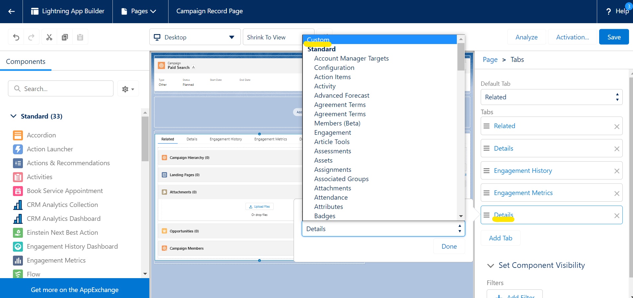The width and height of the screenshot is (633, 298).
Task: Remove Engagement History tab with X
Action: click(x=617, y=171)
